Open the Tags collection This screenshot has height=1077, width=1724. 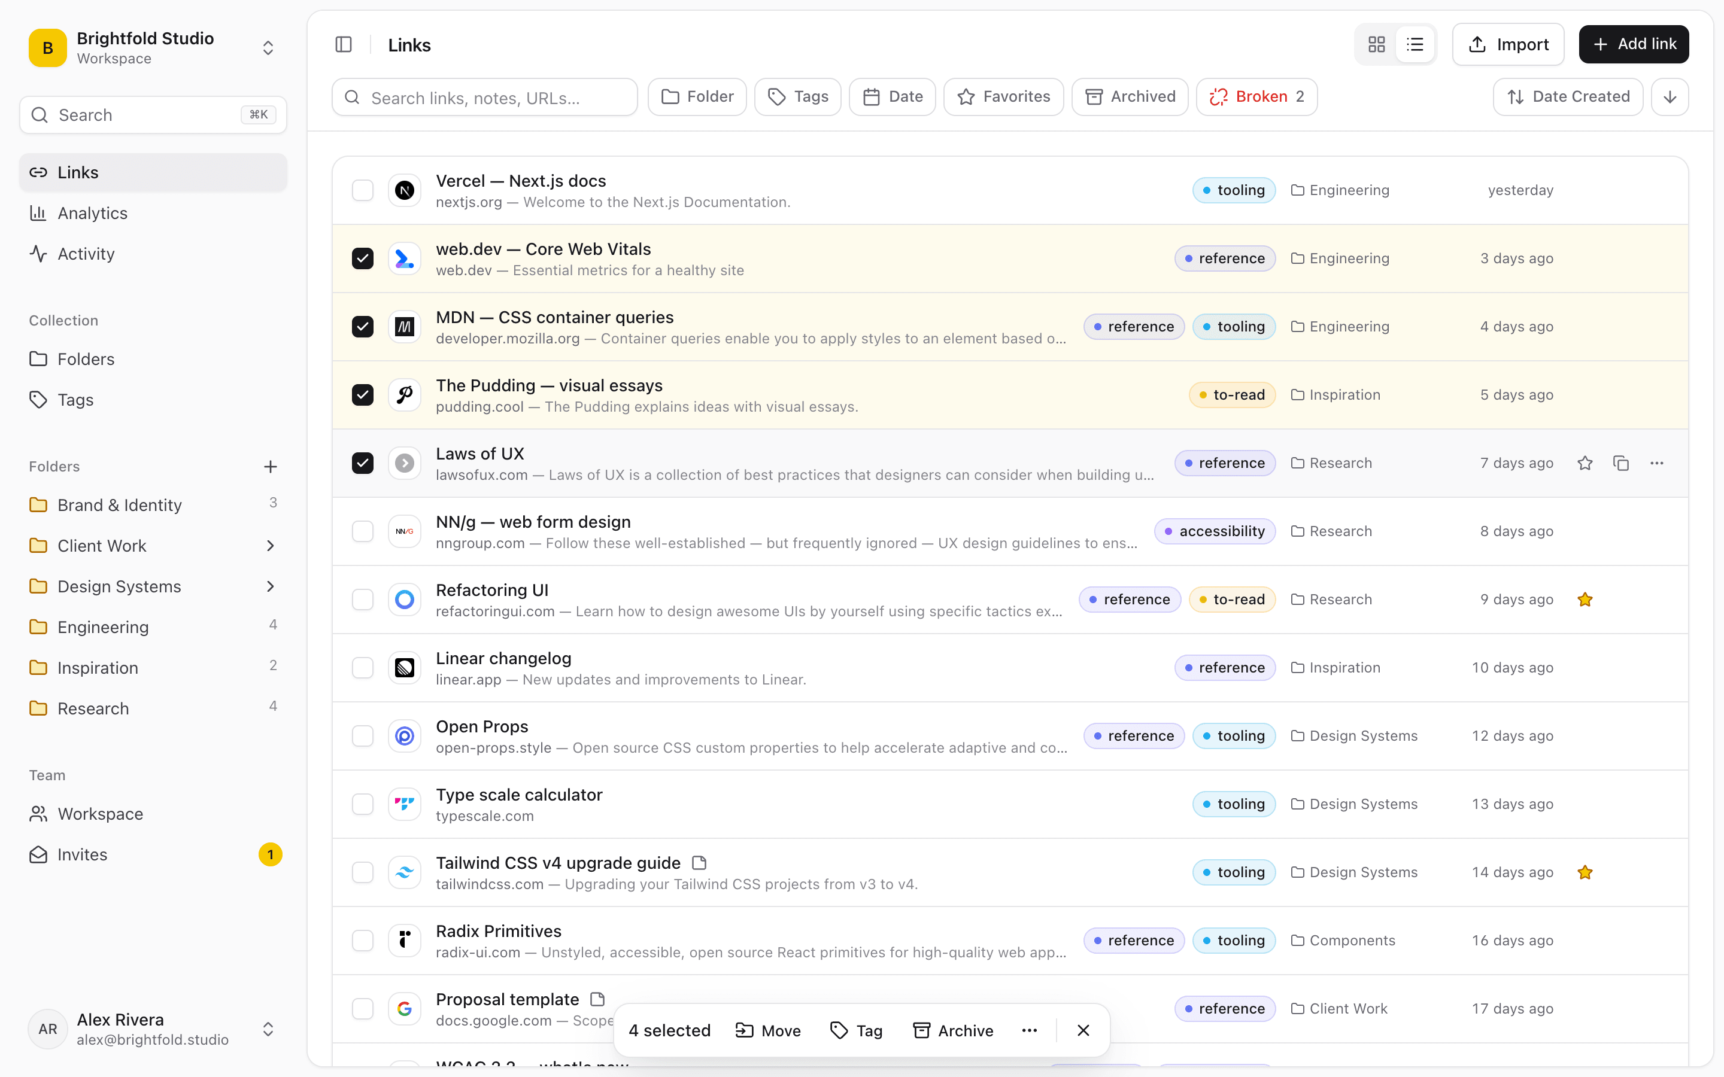pos(153,400)
